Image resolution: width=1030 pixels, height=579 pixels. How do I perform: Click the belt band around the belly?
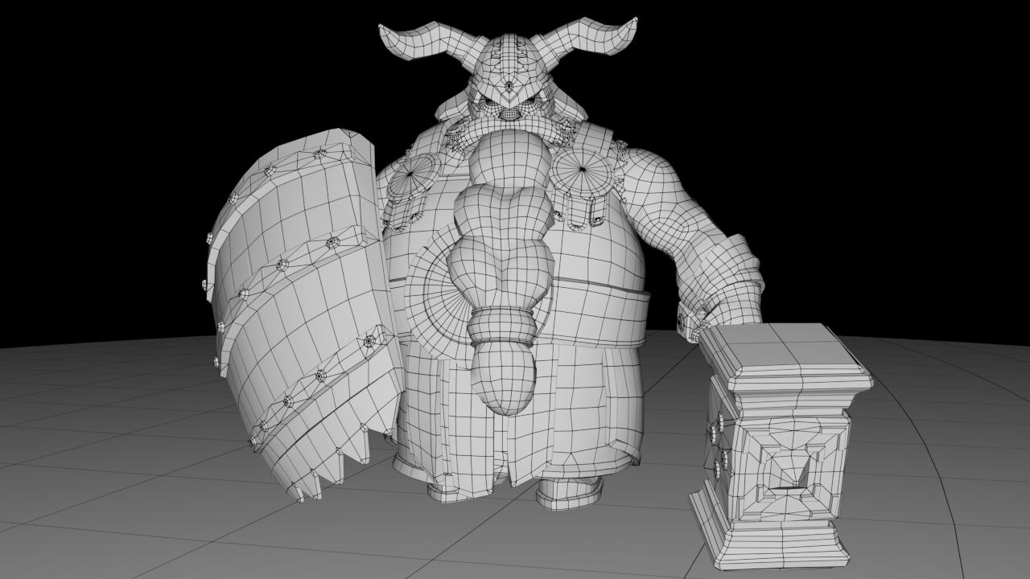click(599, 314)
